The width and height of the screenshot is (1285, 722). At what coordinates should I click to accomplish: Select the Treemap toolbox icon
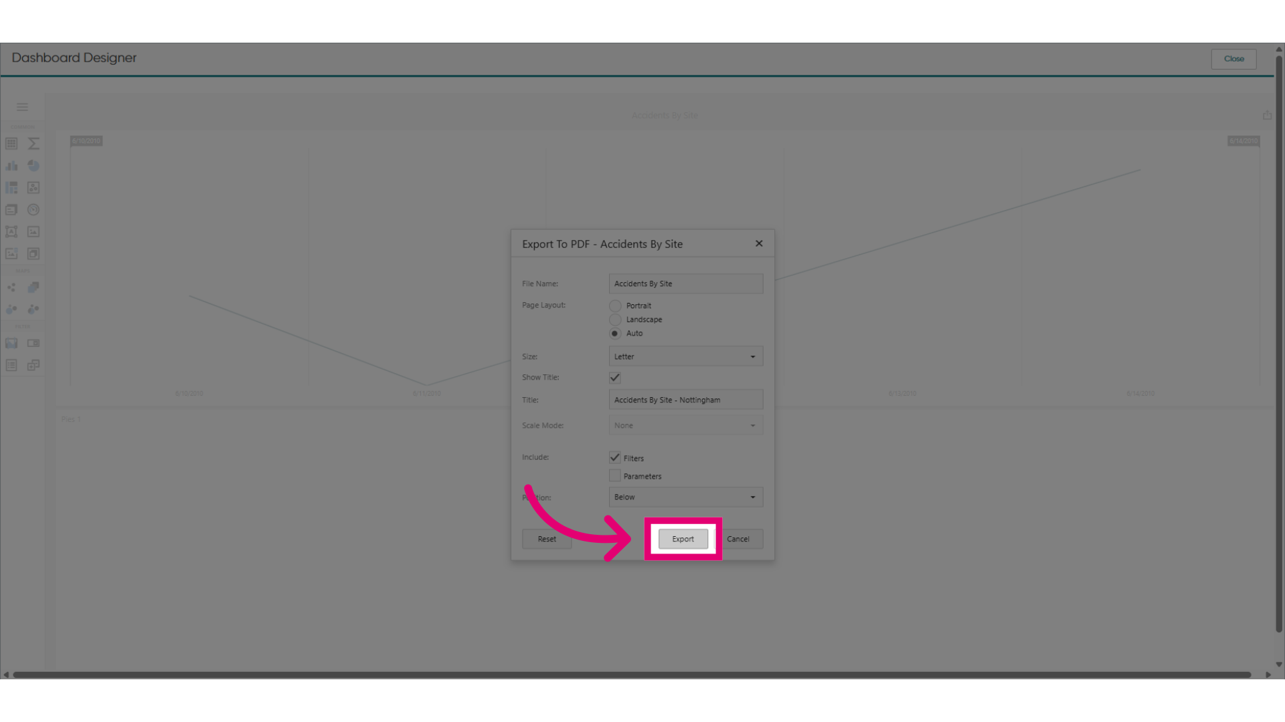(x=11, y=188)
